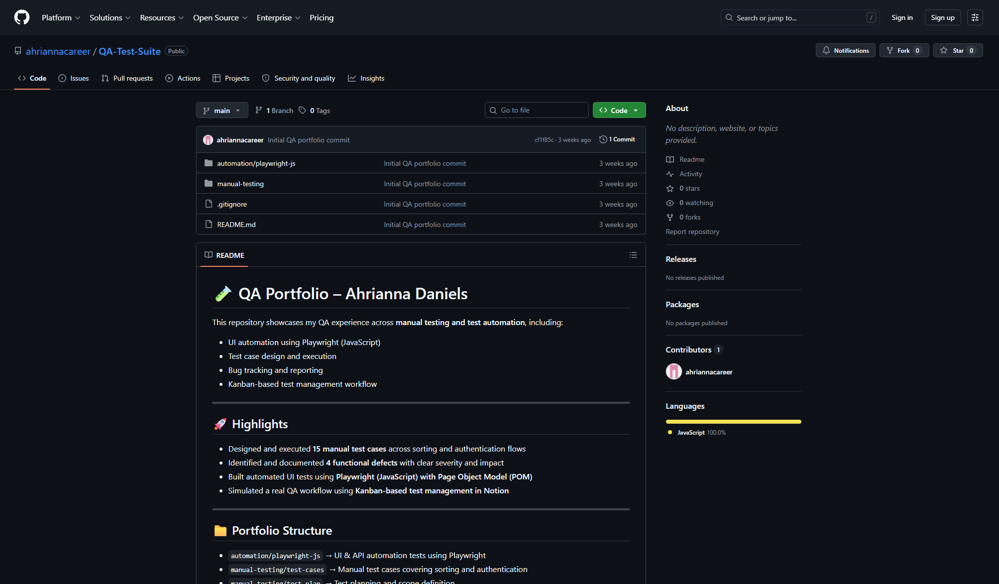Open the Actions tab

183,78
